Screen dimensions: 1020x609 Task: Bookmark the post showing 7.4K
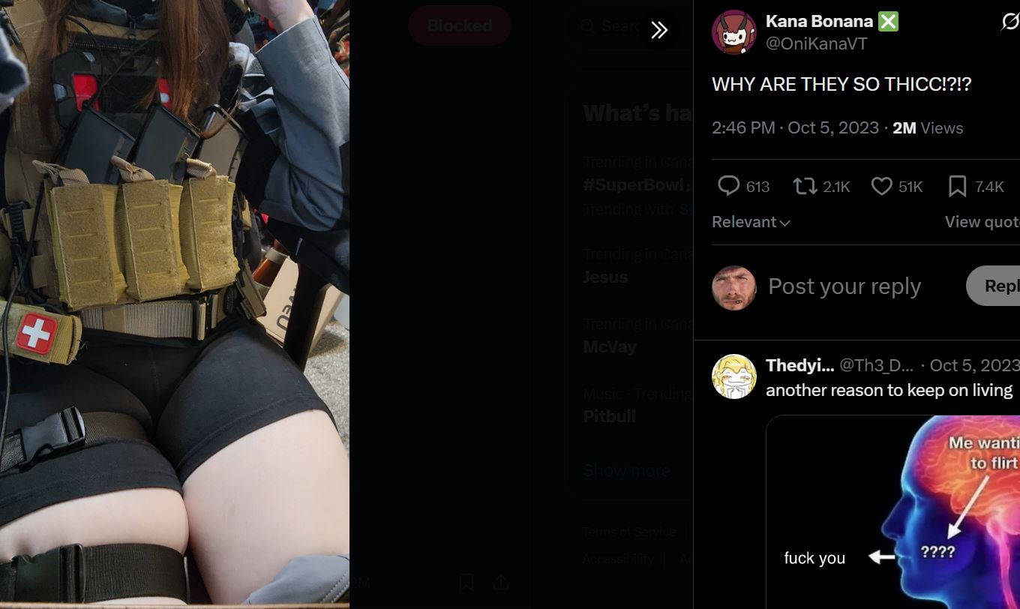[x=957, y=186]
